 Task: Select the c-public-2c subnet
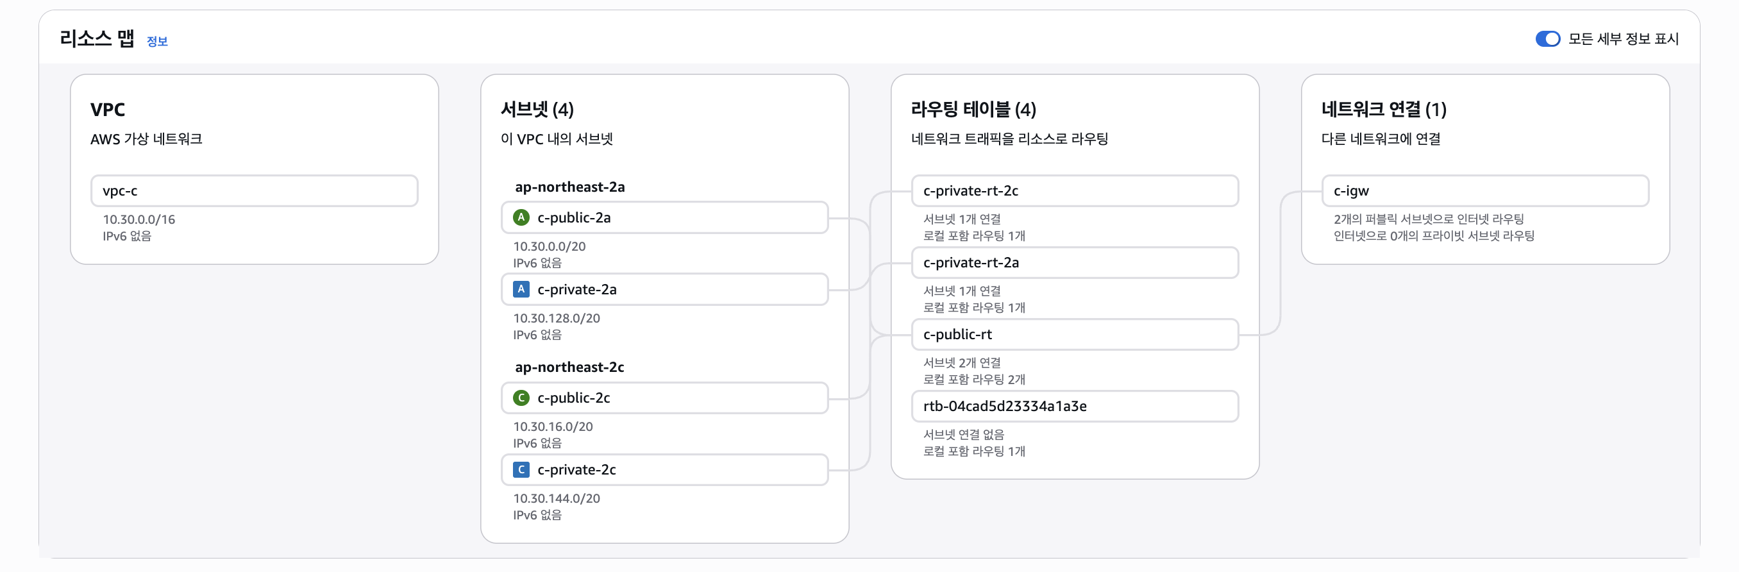point(664,398)
